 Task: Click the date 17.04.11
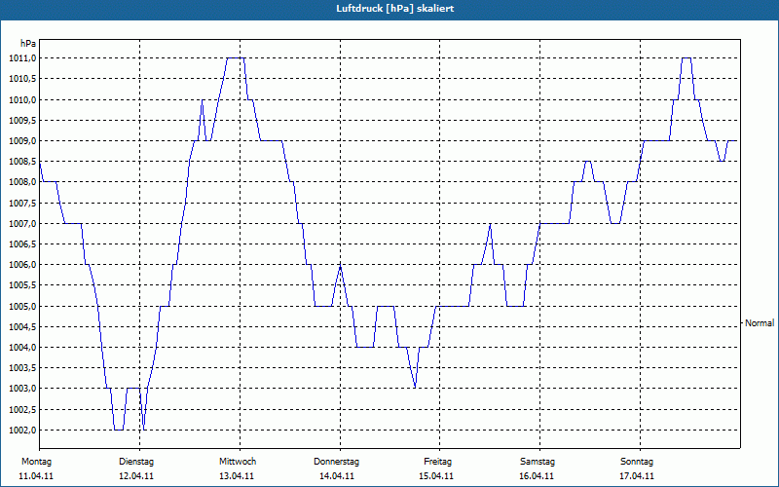pyautogui.click(x=637, y=476)
